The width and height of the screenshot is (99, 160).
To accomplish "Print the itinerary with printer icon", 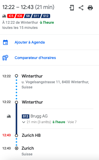I will point(90,8).
